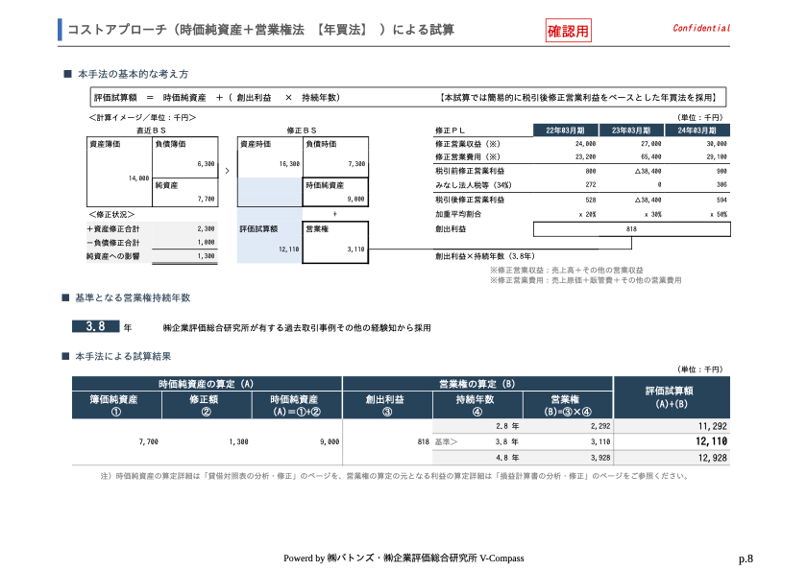
Task: Click the 税引前修正営業利益 row label
Action: pos(470,171)
